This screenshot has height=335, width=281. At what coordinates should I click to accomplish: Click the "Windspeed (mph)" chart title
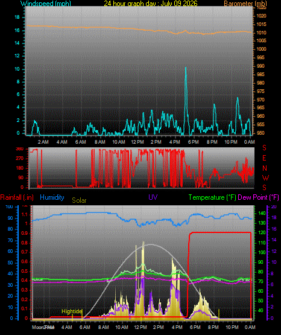point(45,4)
